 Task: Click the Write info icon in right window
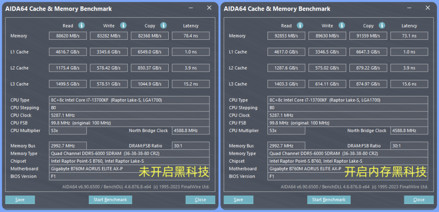pos(342,26)
